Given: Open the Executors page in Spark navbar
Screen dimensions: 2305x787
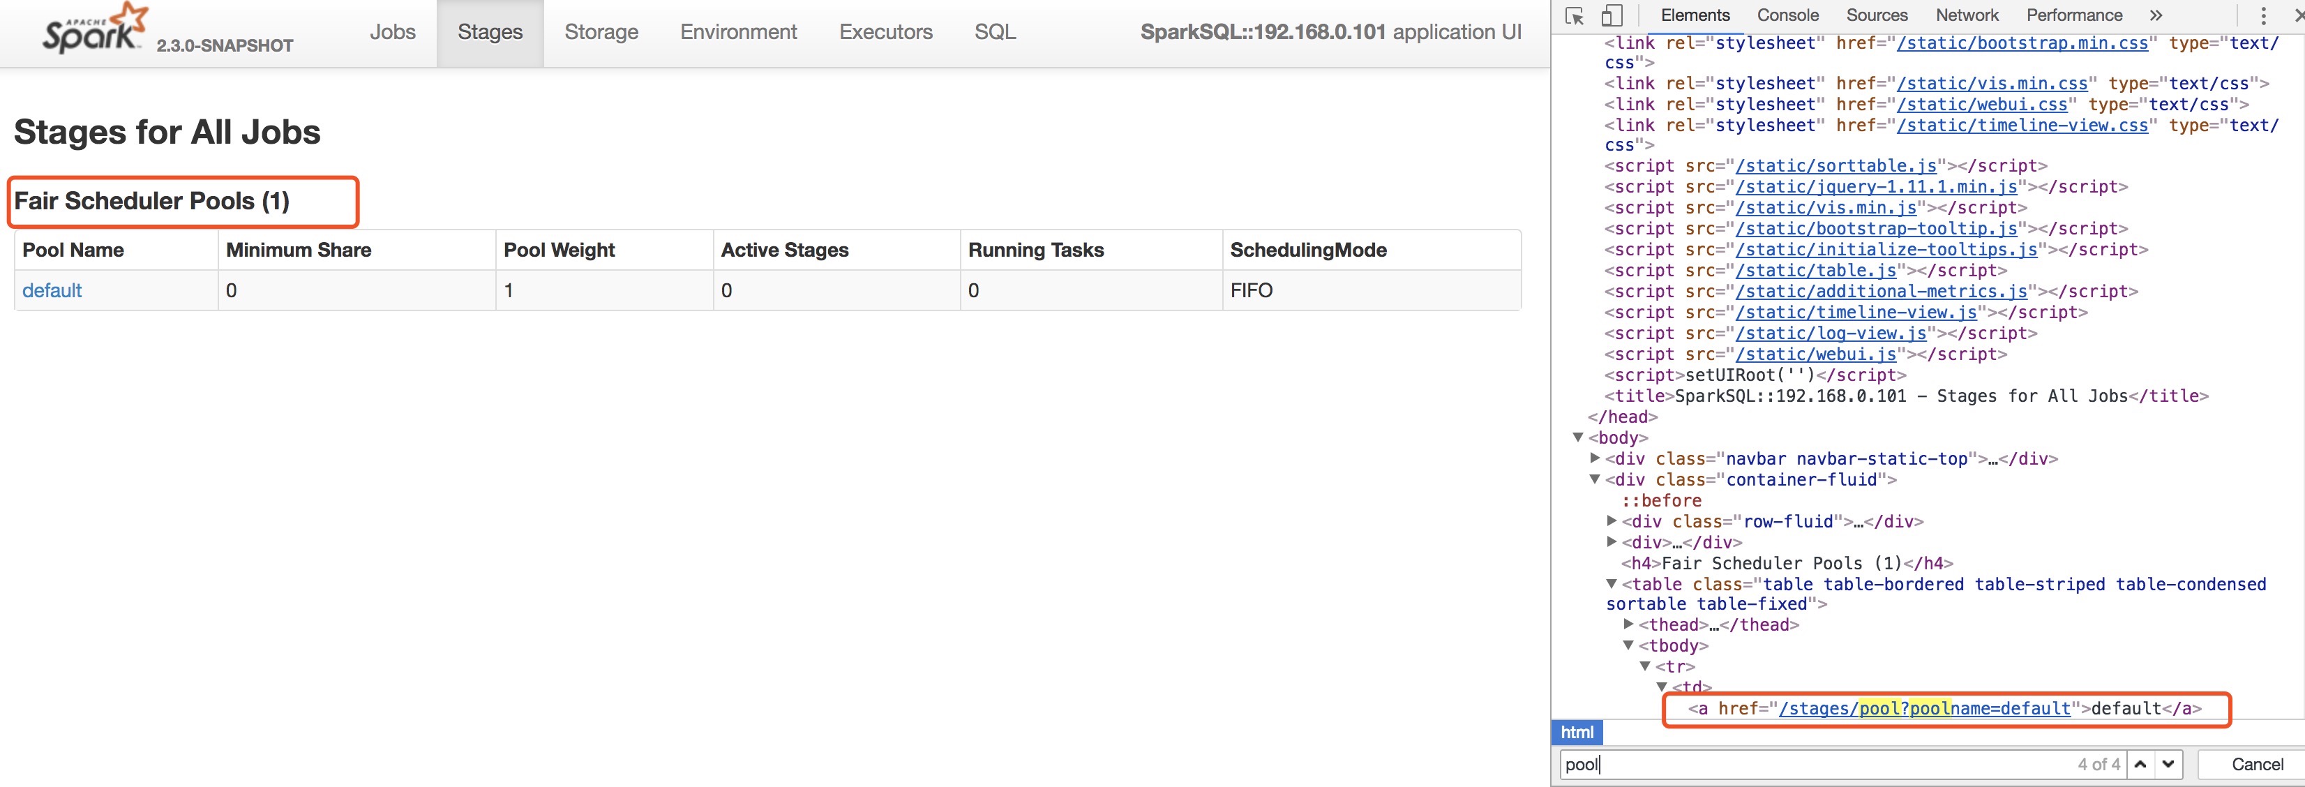Looking at the screenshot, I should pyautogui.click(x=885, y=32).
